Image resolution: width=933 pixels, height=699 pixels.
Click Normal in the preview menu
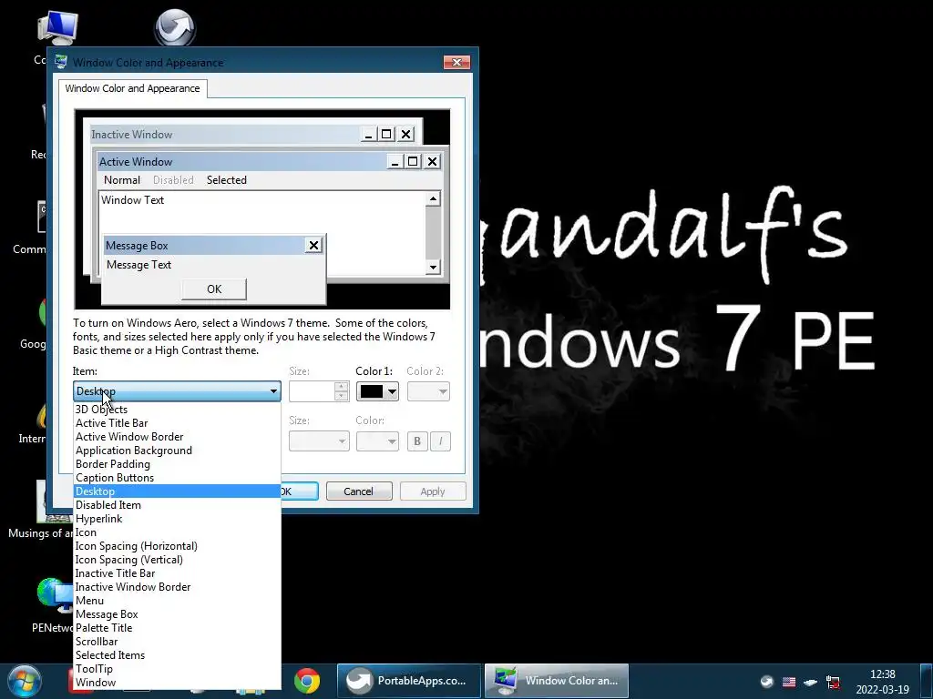pyautogui.click(x=122, y=180)
